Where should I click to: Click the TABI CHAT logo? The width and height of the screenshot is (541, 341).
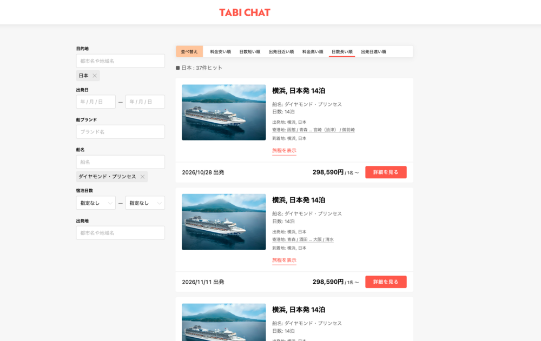coord(245,12)
